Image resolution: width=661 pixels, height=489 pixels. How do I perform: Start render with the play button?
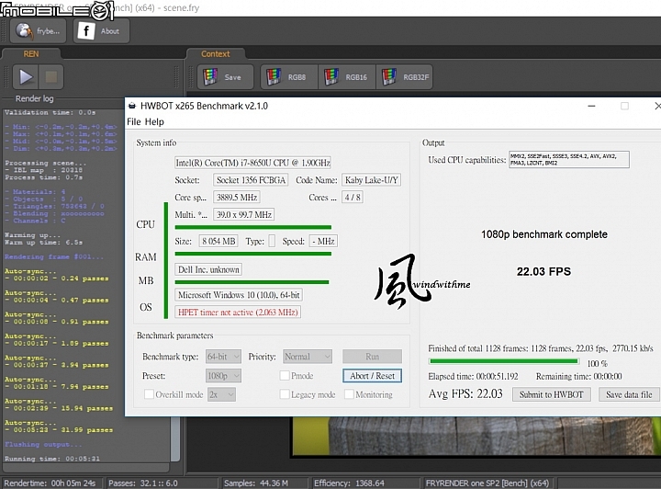click(26, 77)
